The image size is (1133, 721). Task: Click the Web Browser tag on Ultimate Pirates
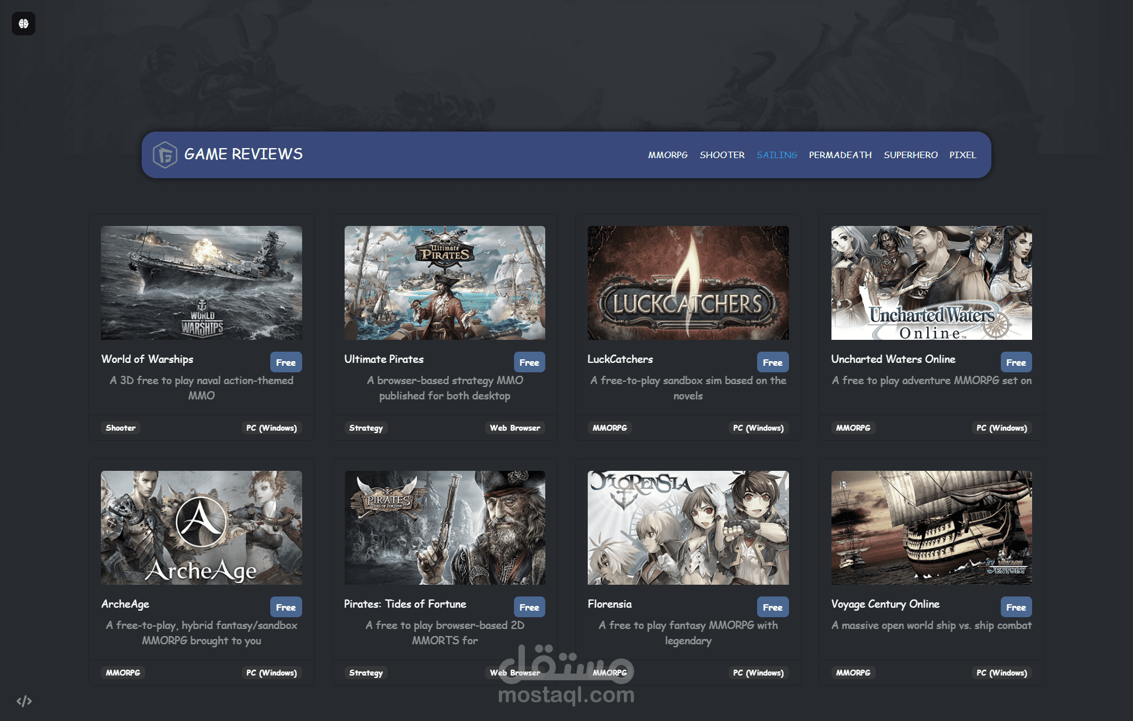(x=515, y=428)
